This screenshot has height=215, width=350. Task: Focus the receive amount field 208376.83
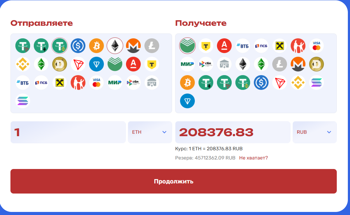[233, 132]
